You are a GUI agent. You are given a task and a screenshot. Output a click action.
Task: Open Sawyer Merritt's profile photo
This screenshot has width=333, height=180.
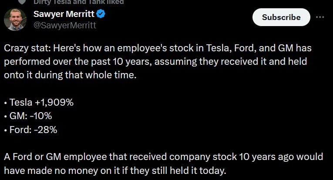point(15,20)
